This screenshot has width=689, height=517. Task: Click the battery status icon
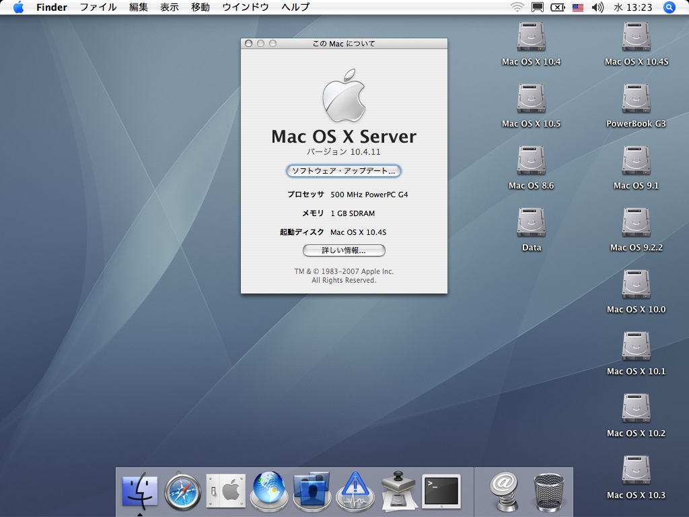[x=558, y=7]
